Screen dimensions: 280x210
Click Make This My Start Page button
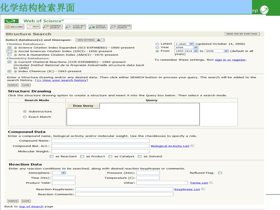pos(242,34)
